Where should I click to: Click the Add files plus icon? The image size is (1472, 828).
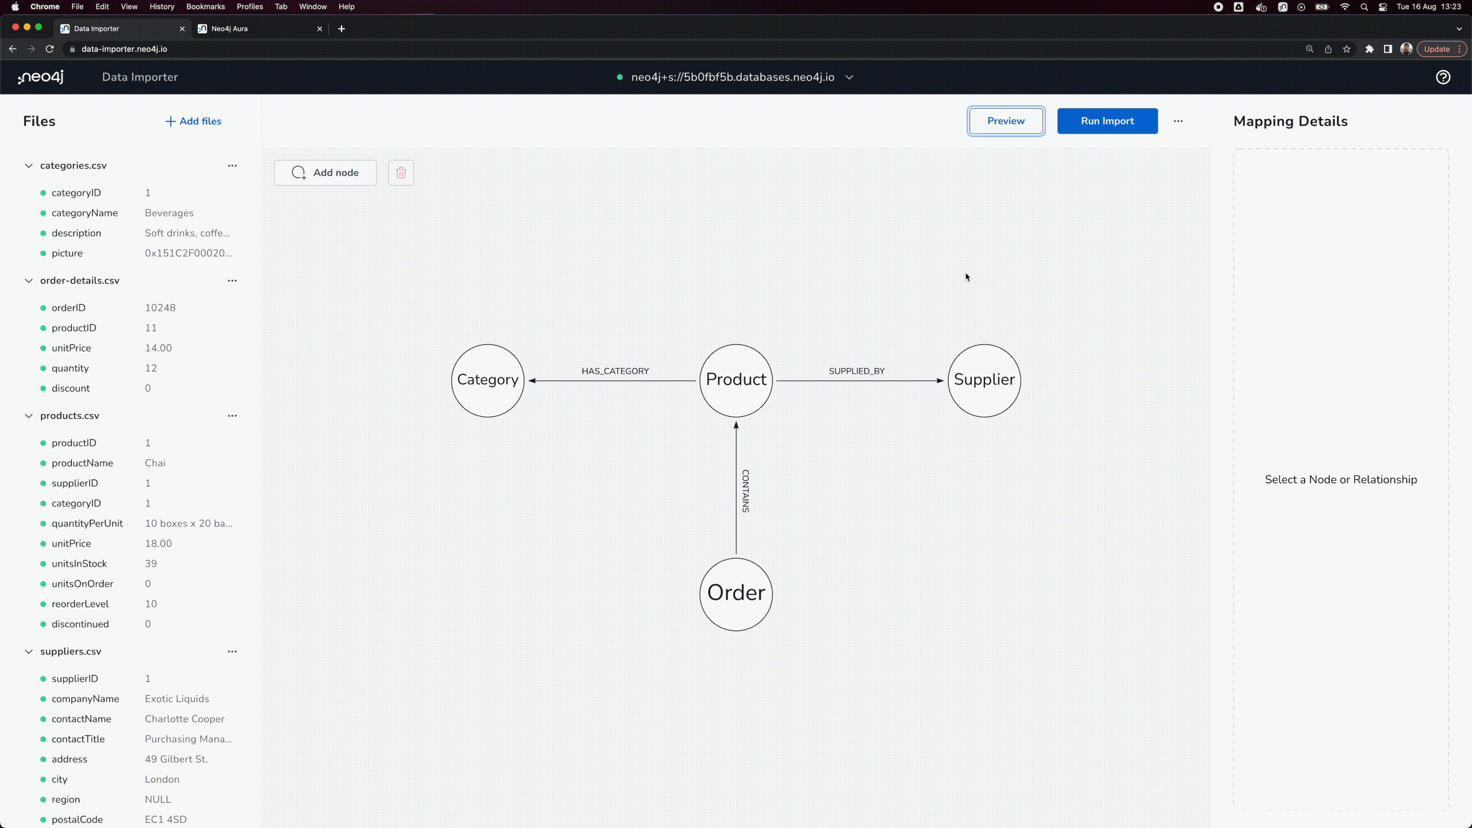click(169, 121)
